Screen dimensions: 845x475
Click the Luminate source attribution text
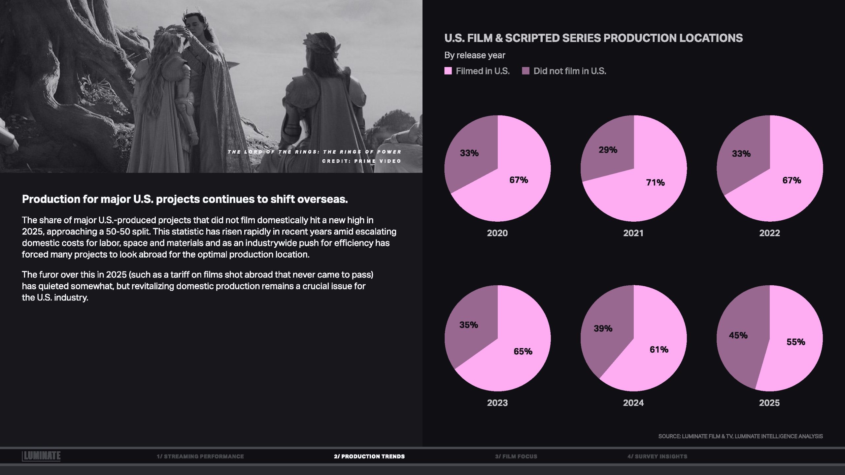tap(740, 436)
